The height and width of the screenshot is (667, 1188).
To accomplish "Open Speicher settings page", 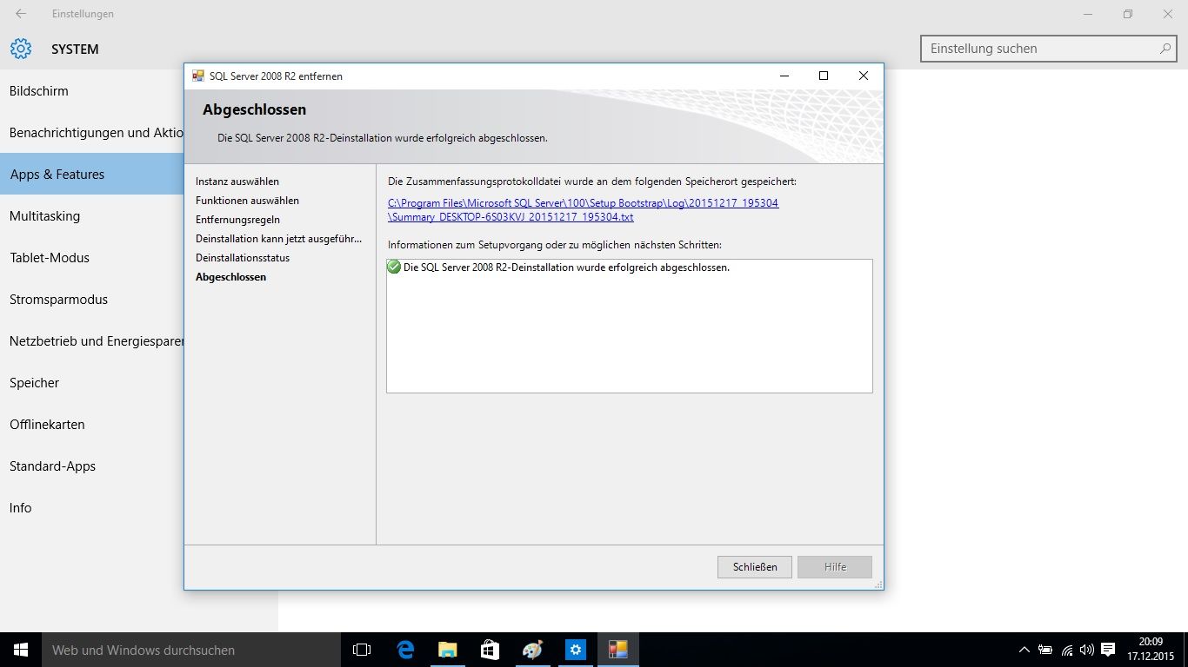I will tap(92, 383).
